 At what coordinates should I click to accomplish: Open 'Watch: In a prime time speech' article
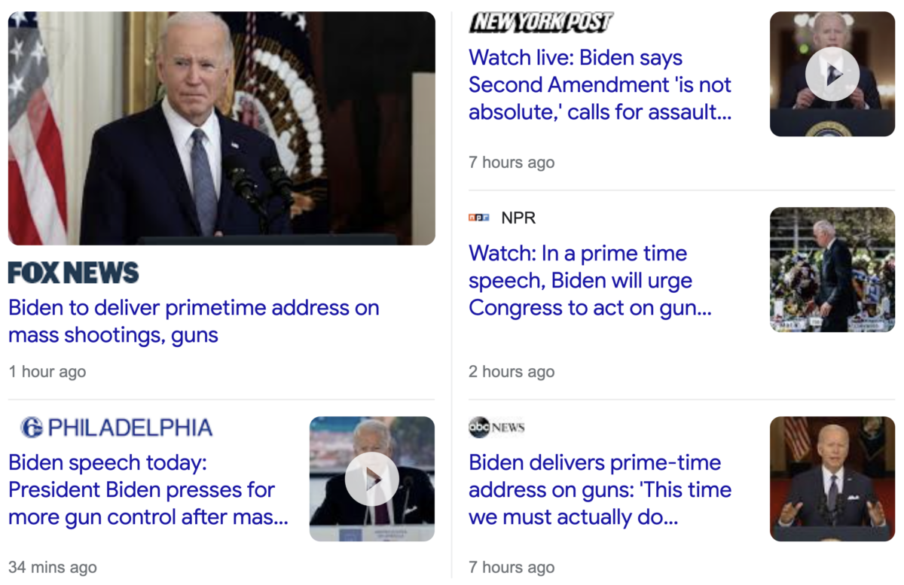pyautogui.click(x=590, y=281)
